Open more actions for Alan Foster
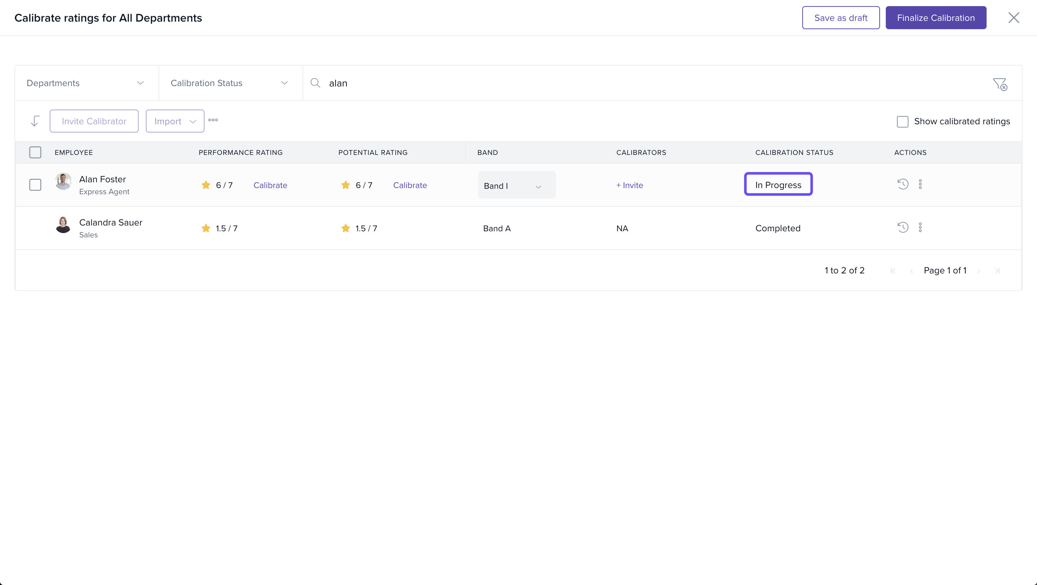1037x585 pixels. [920, 184]
